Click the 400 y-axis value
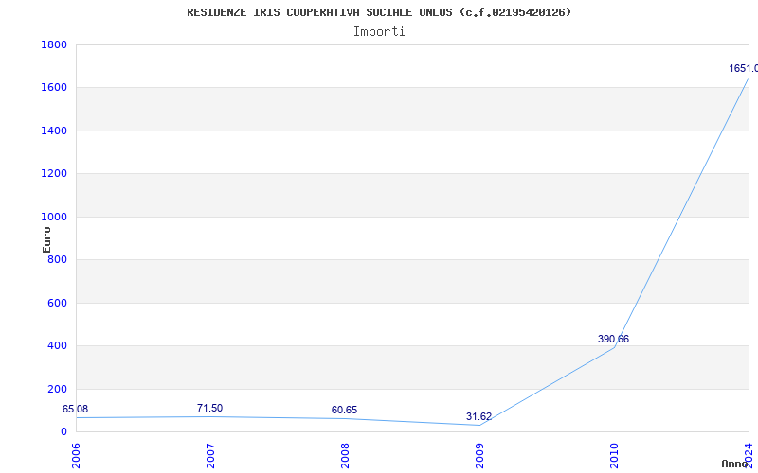 pyautogui.click(x=58, y=346)
